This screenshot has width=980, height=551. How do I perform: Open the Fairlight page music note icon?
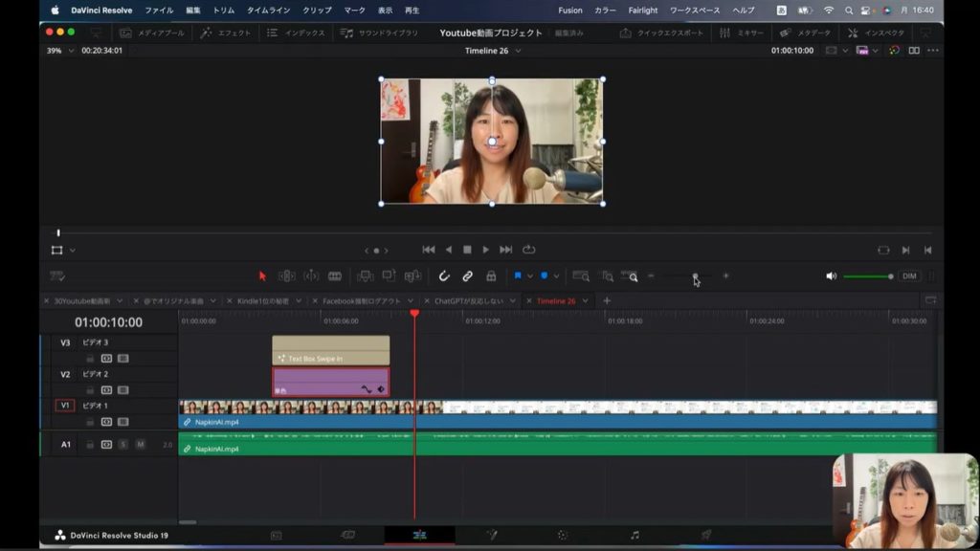[x=635, y=536]
